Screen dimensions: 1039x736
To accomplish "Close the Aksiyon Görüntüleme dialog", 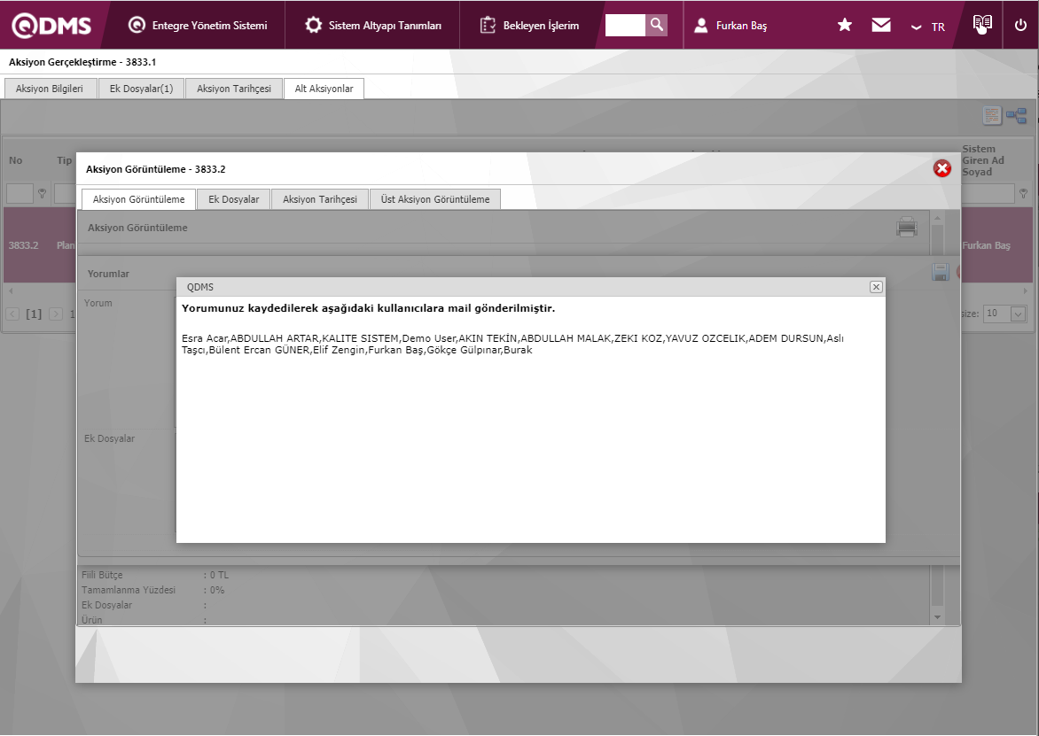I will click(941, 168).
